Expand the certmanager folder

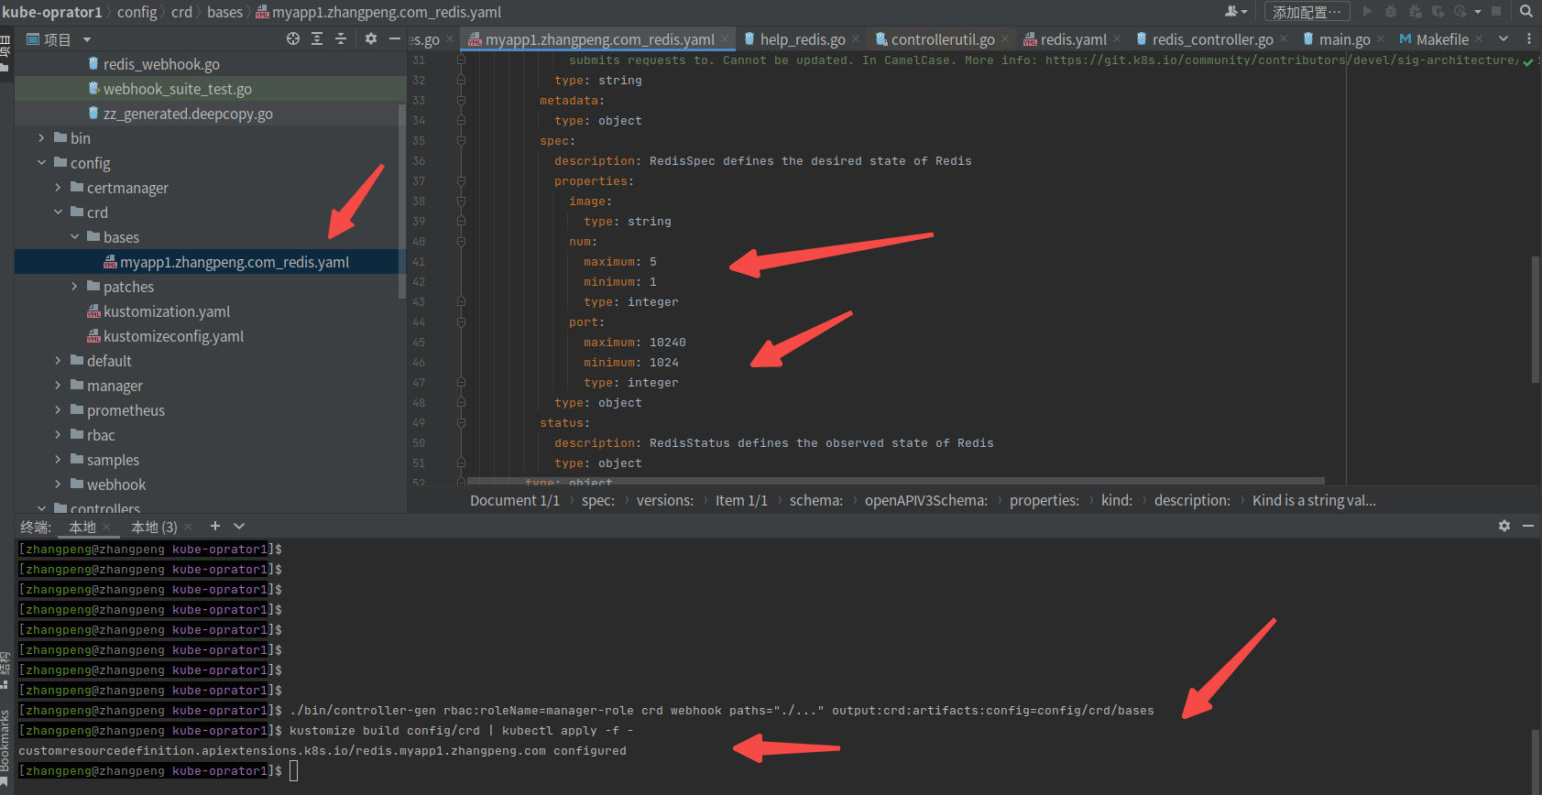tap(58, 188)
